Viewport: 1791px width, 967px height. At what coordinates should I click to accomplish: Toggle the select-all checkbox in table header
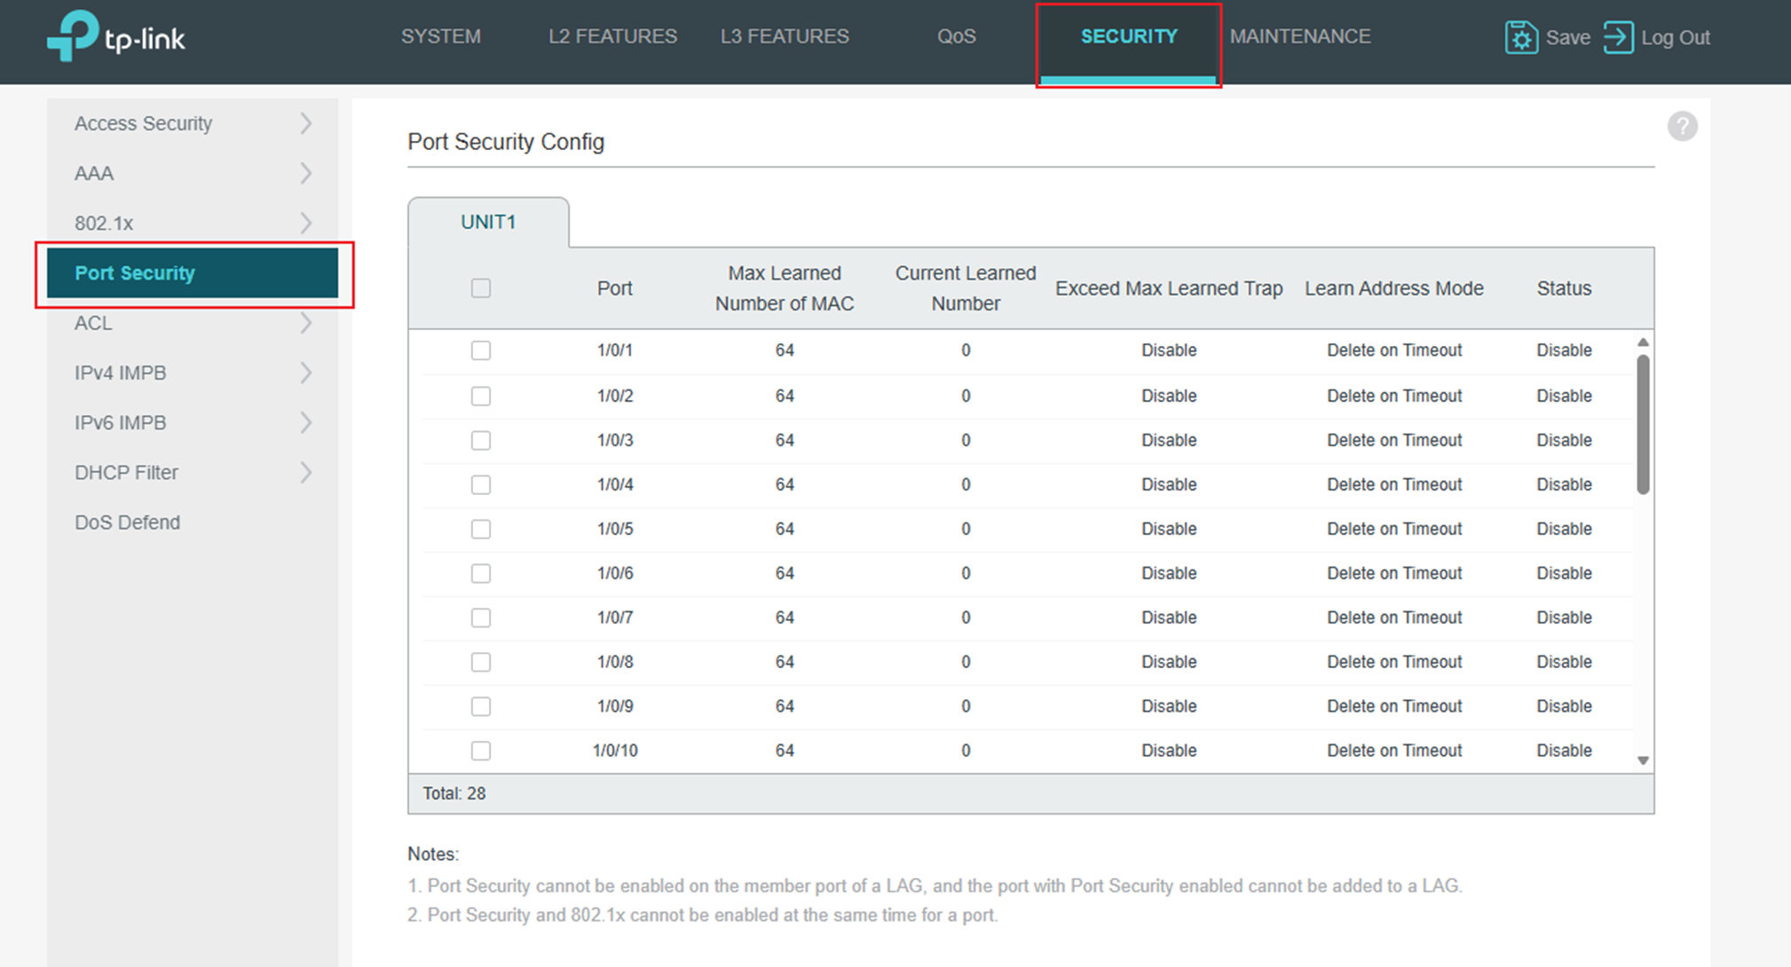tap(480, 287)
